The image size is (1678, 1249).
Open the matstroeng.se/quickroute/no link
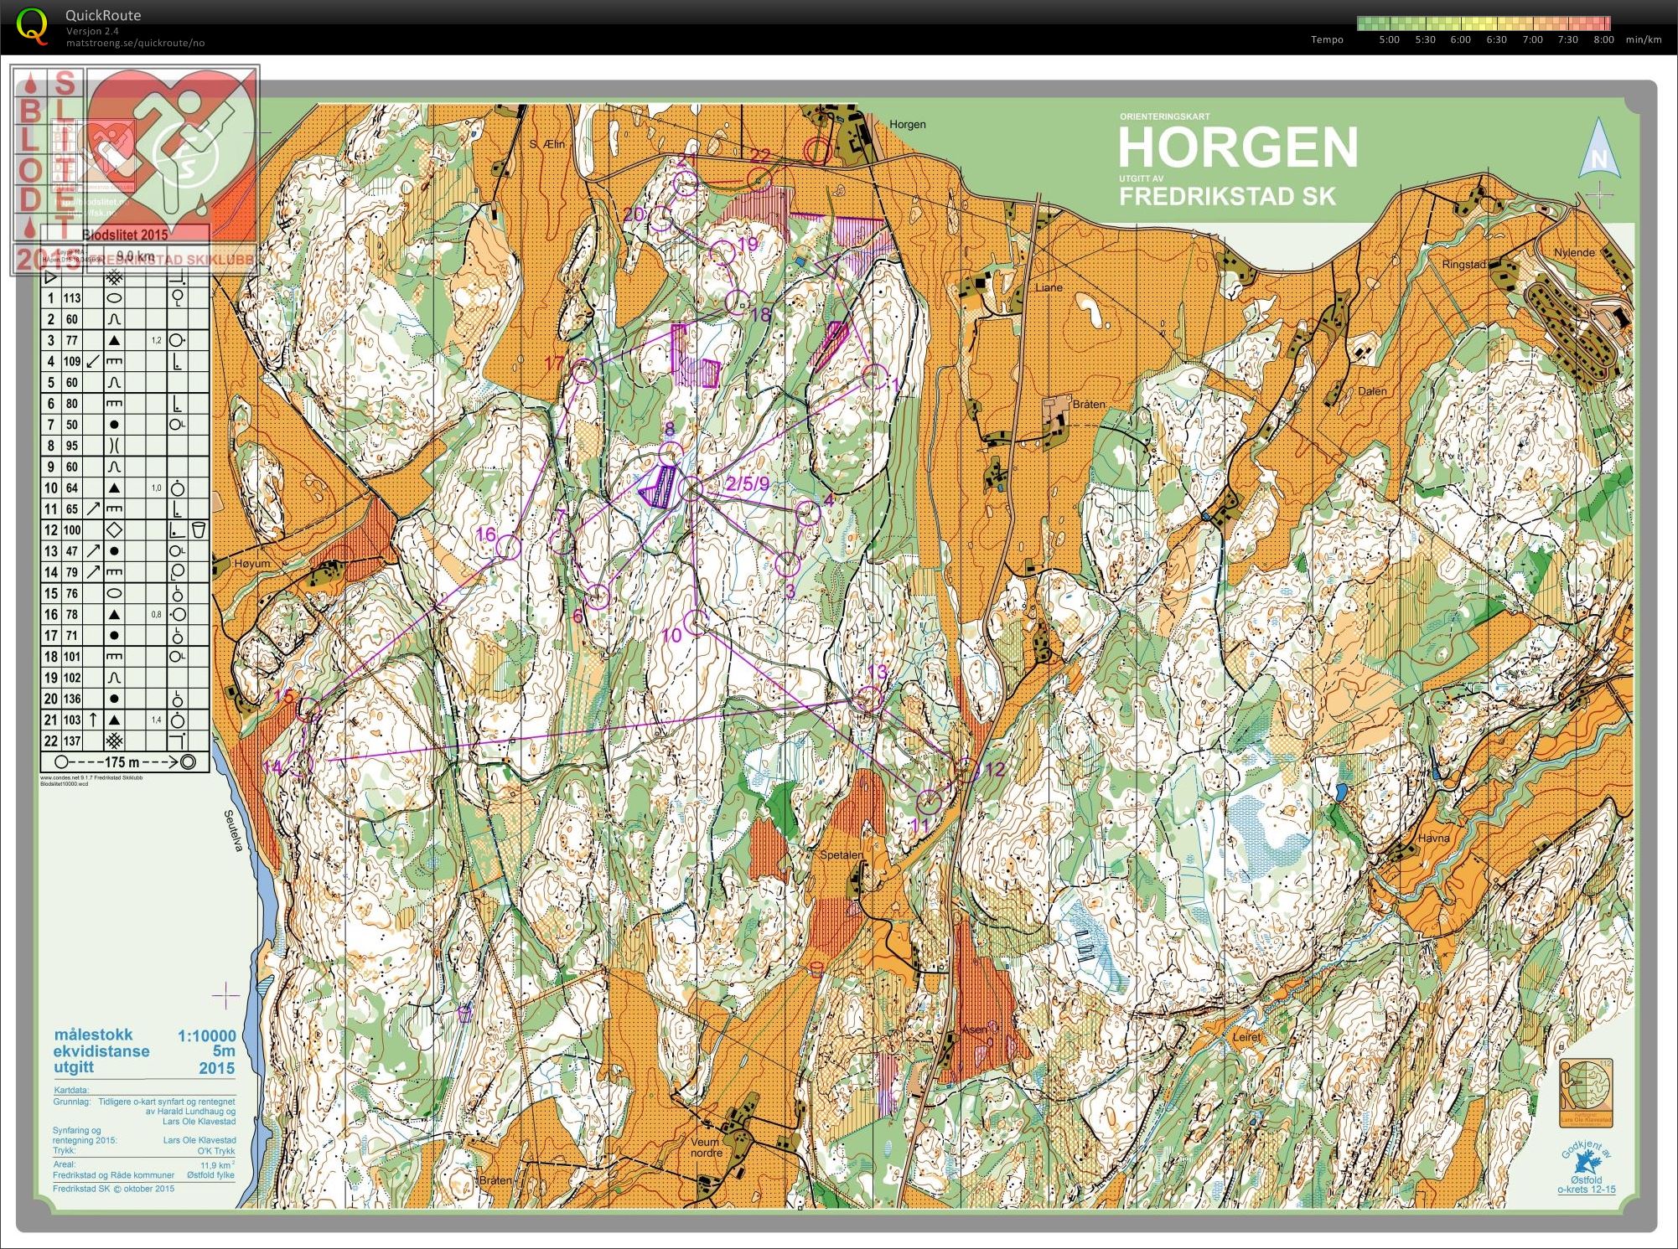click(135, 43)
